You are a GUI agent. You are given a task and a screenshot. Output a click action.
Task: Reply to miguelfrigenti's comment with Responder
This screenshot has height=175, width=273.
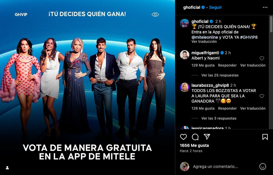click(227, 65)
